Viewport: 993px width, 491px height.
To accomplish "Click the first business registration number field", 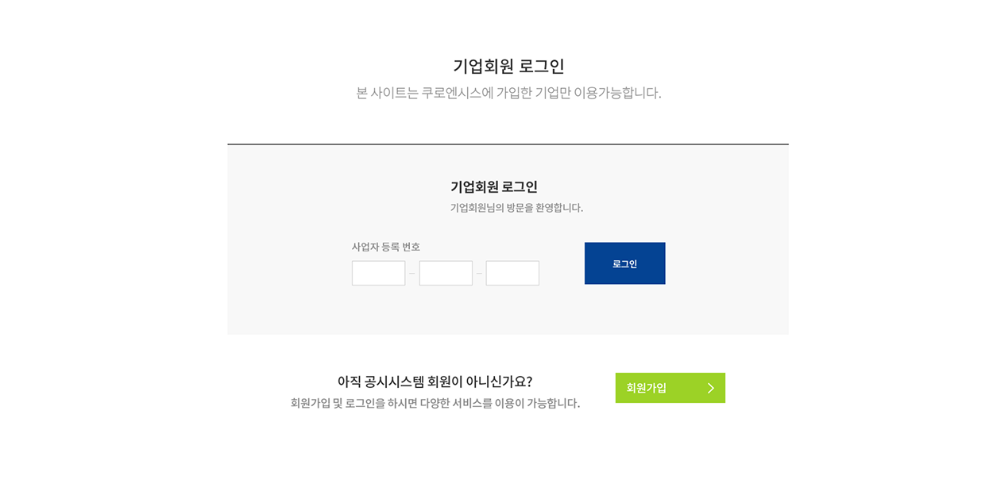I will [379, 272].
